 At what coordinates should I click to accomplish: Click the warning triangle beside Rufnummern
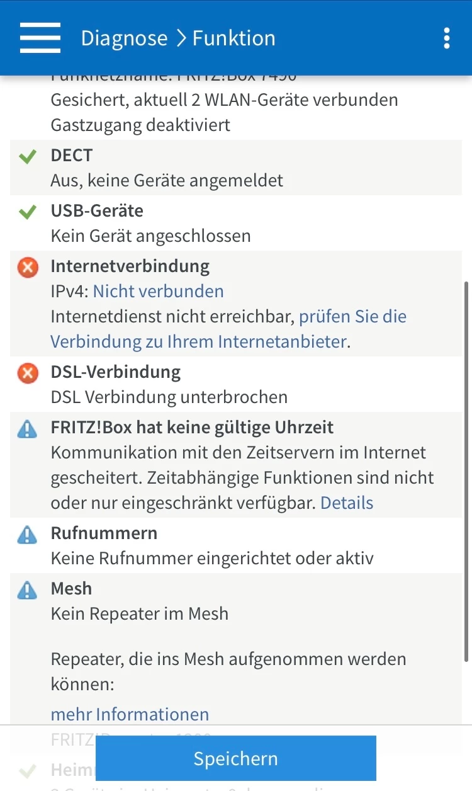point(28,535)
